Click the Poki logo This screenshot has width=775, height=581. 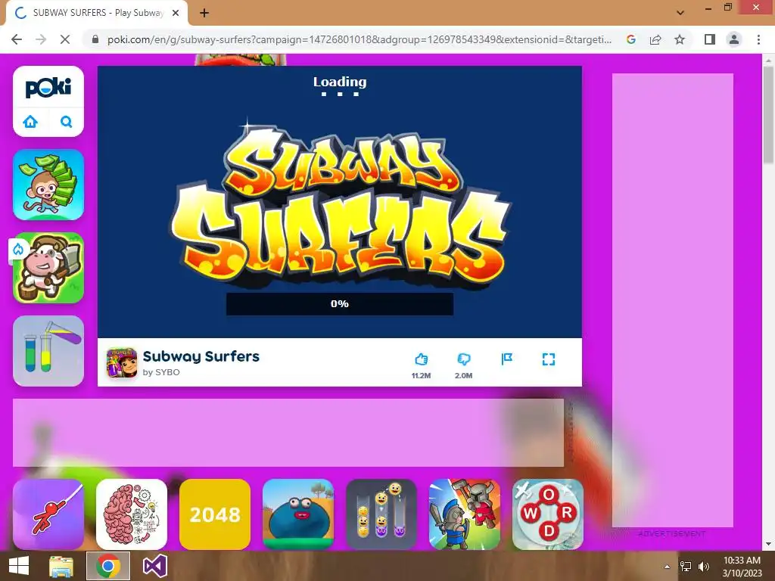(48, 88)
